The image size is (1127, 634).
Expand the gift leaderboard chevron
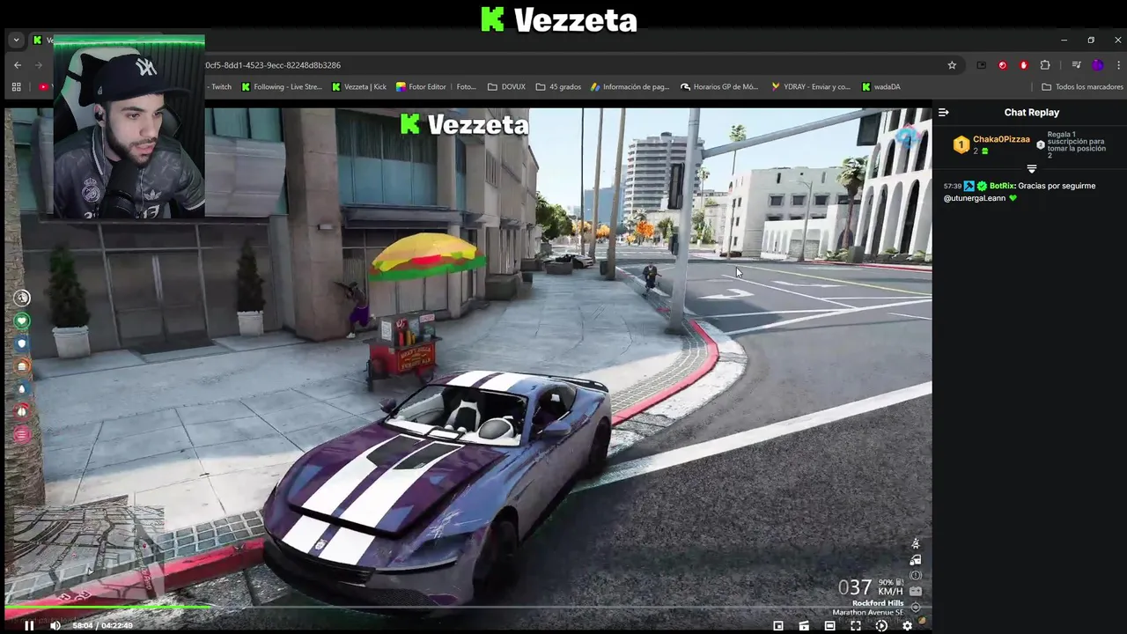coord(1032,168)
